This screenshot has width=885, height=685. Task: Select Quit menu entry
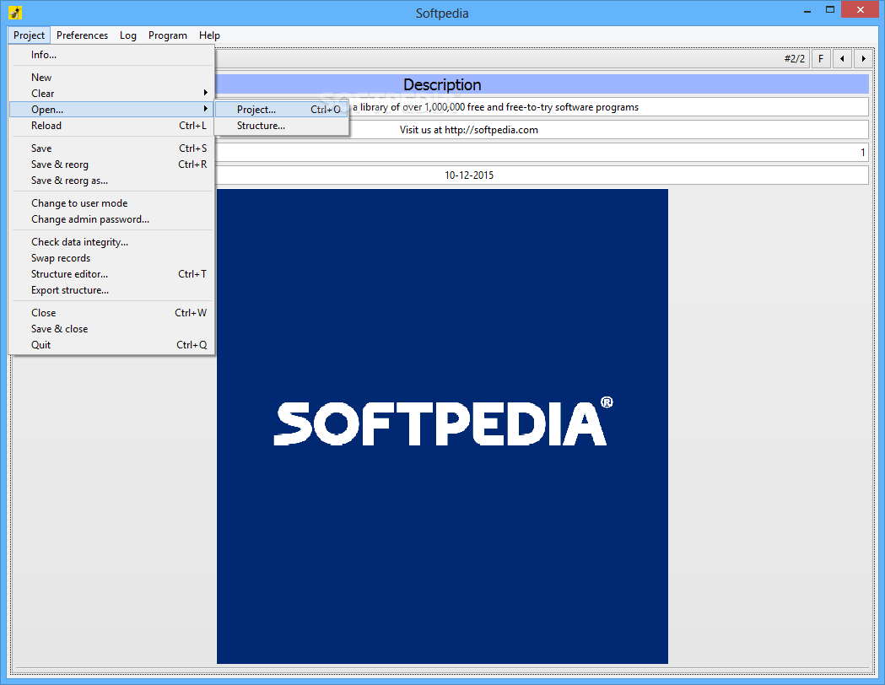click(x=111, y=345)
